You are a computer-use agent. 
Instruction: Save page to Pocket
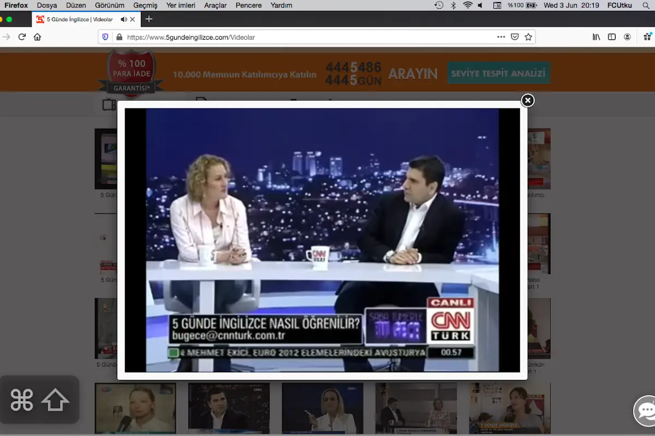(515, 37)
